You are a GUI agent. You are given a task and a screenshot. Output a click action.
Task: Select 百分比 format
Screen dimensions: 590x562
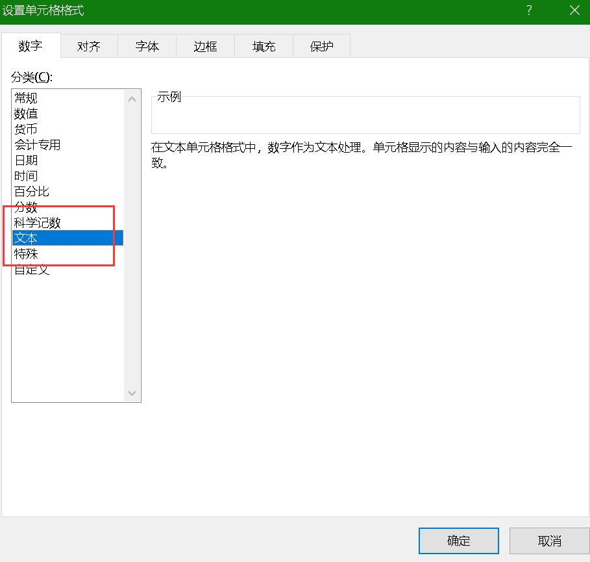(68, 192)
